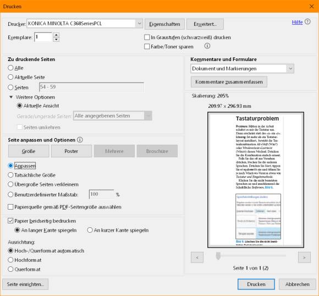Open the Drucker printer dropdown

139,24
